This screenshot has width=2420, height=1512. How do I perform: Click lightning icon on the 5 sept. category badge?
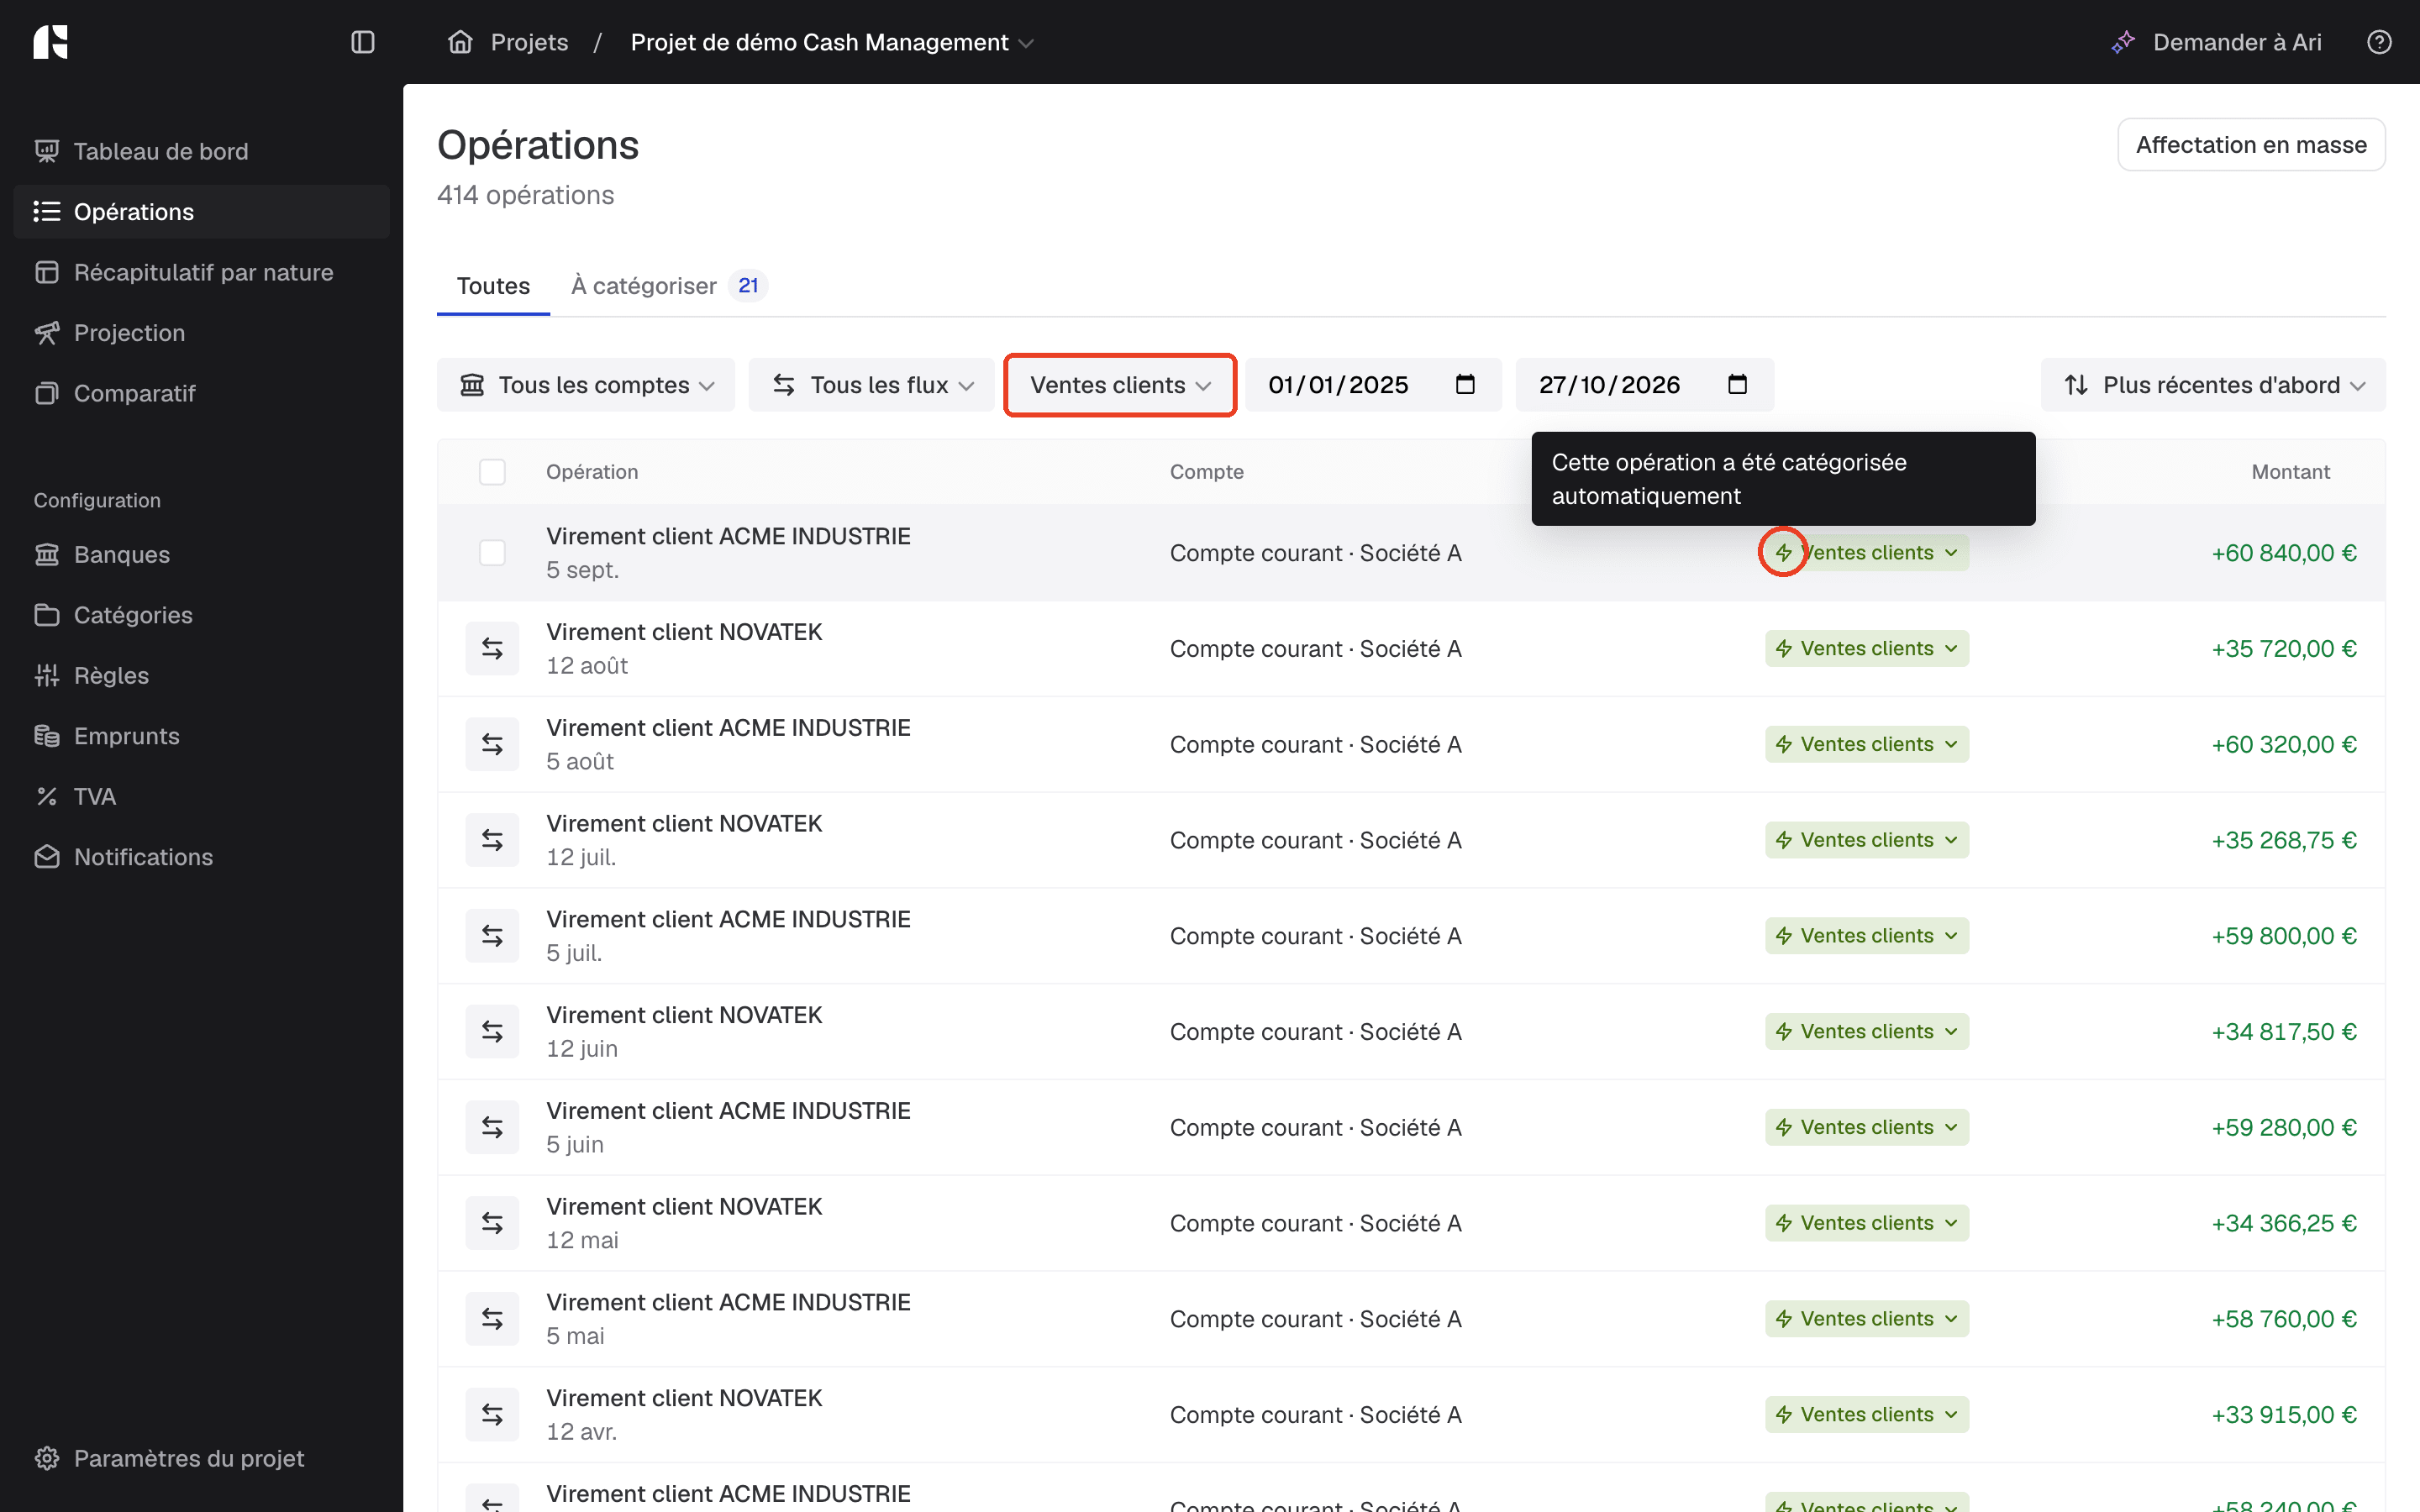(x=1783, y=552)
